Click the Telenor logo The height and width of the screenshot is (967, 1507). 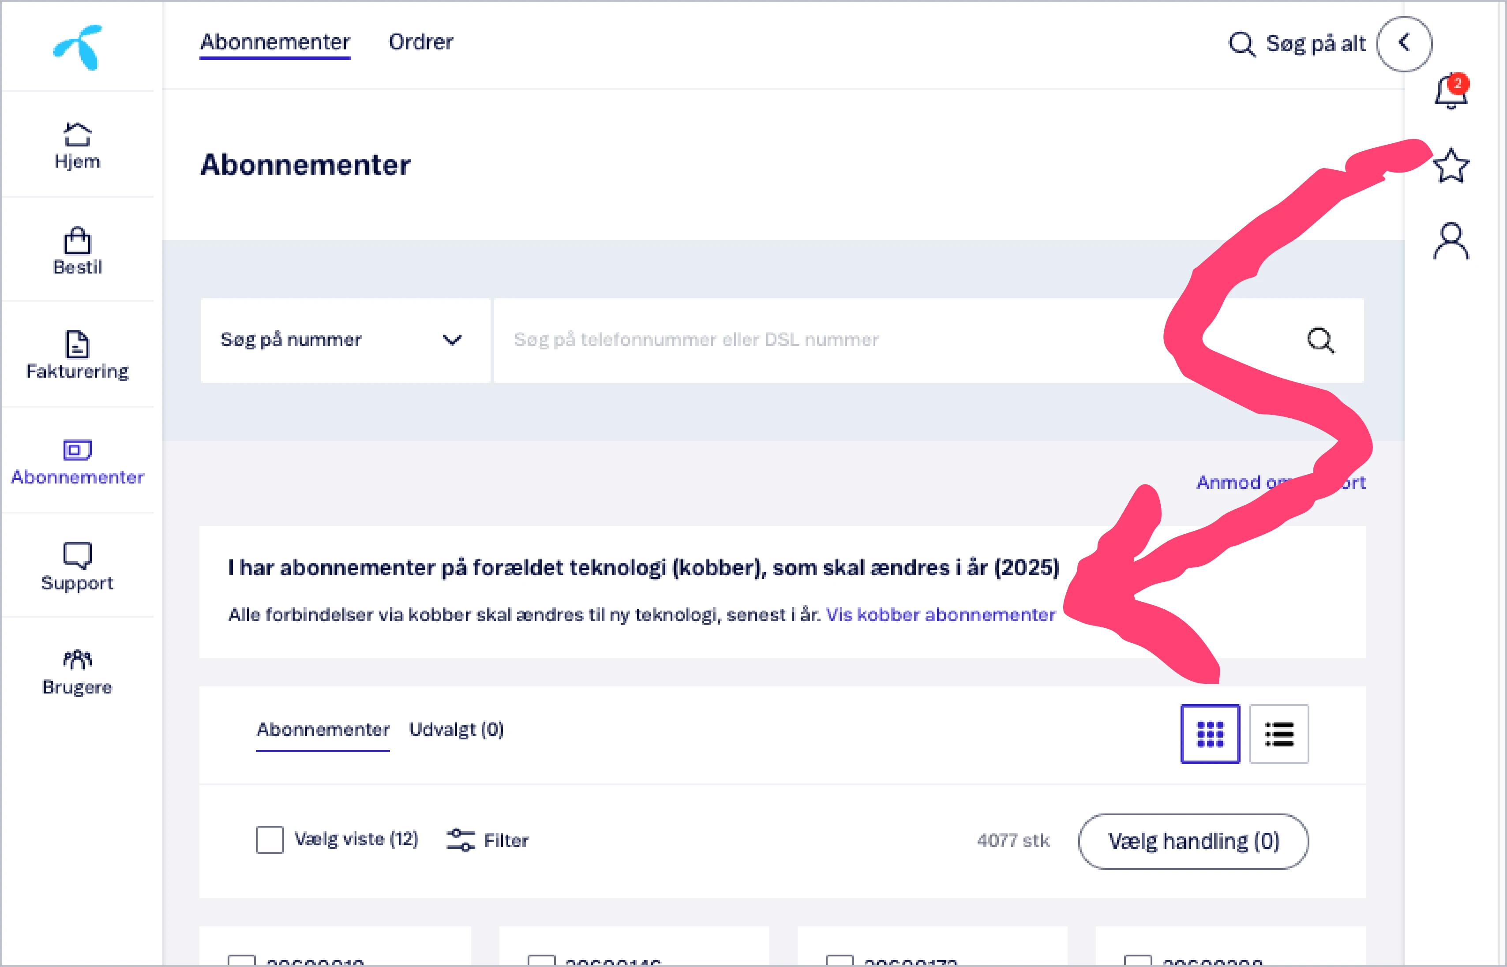pos(78,47)
